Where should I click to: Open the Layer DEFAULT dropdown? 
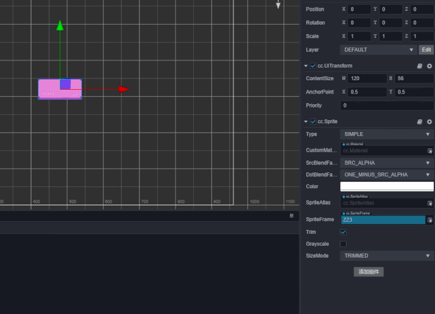(378, 50)
